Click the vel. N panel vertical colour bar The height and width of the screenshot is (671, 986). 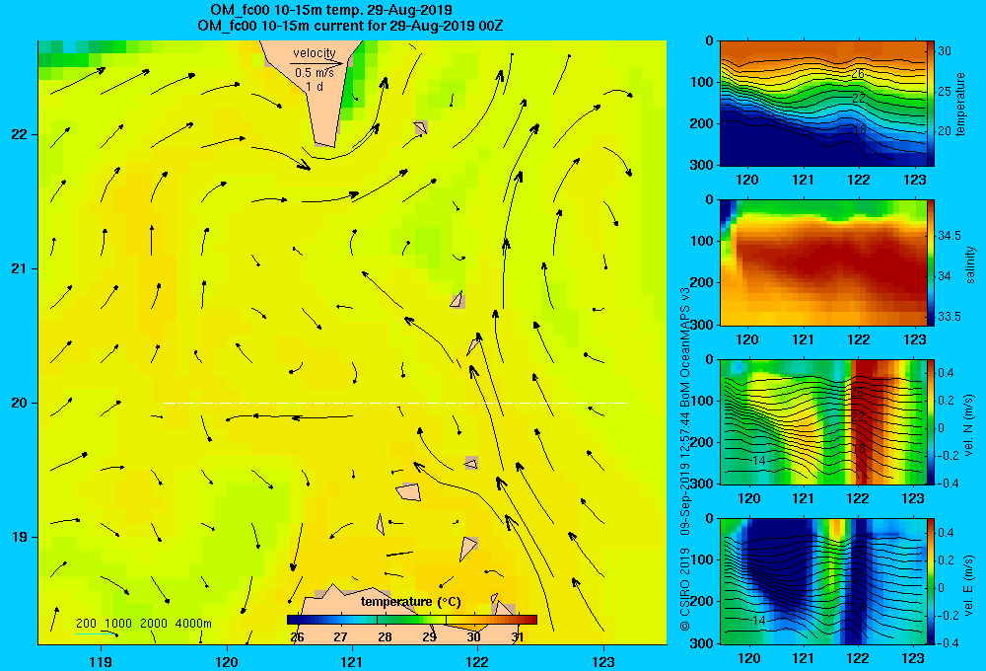click(x=930, y=421)
